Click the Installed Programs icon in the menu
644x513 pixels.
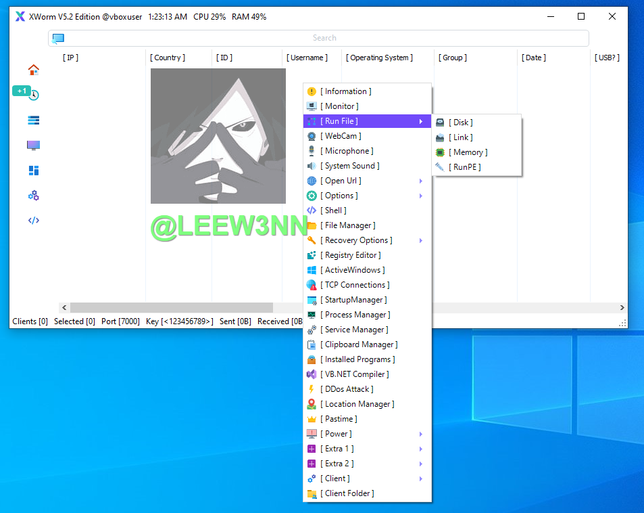(x=312, y=359)
